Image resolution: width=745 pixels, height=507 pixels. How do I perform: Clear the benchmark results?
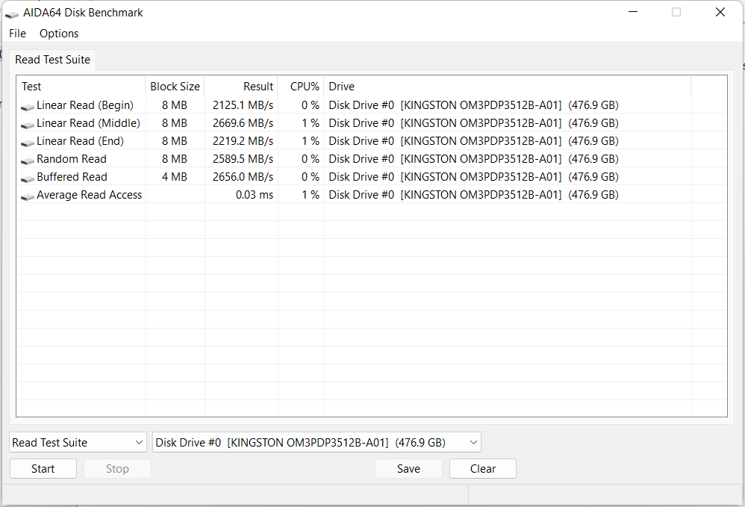(x=483, y=468)
